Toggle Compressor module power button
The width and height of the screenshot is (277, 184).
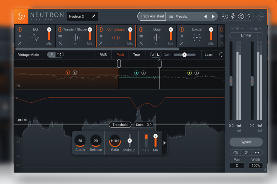coord(101,30)
